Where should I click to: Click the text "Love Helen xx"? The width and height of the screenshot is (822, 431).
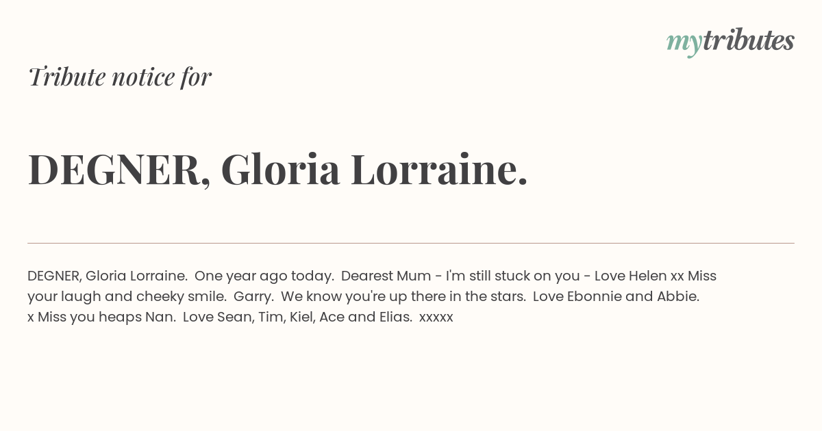point(639,276)
